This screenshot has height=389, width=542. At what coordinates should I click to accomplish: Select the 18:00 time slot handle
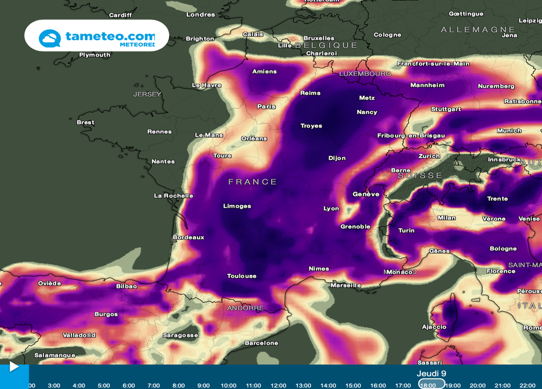coord(431,385)
